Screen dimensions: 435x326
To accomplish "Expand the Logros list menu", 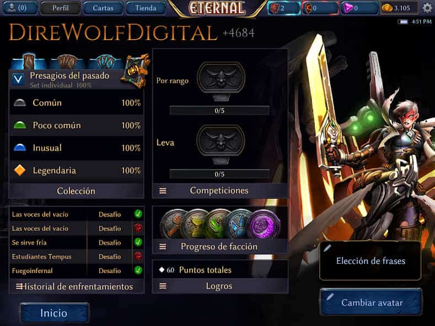I will [163, 286].
